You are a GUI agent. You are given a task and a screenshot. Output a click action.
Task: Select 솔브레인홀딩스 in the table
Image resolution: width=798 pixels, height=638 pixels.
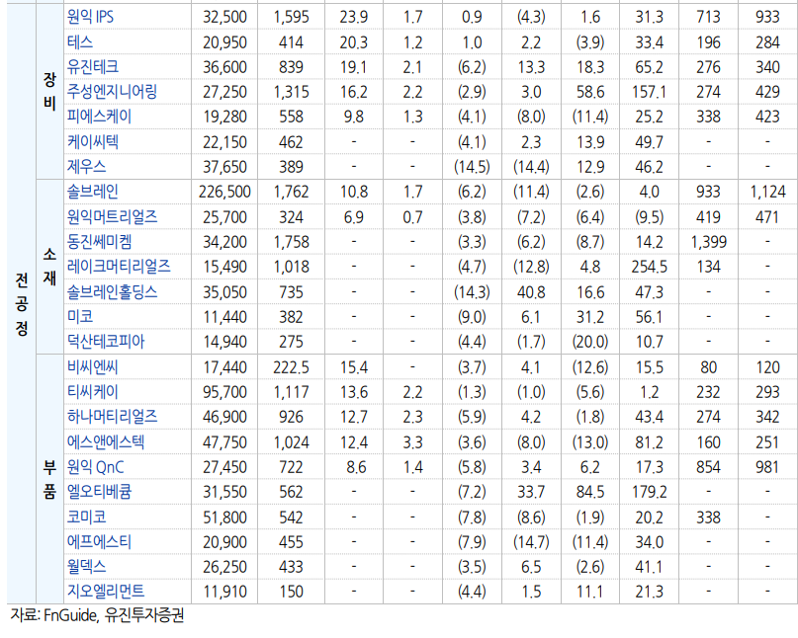[x=112, y=292]
